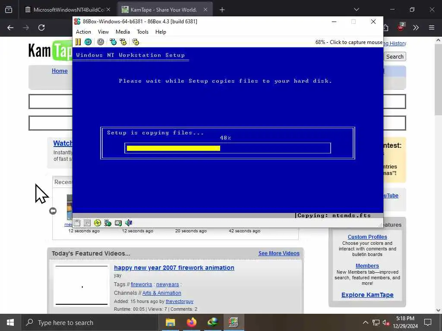Click the fireworks tag link
Viewport: 442px width, 331px height.
(141, 284)
